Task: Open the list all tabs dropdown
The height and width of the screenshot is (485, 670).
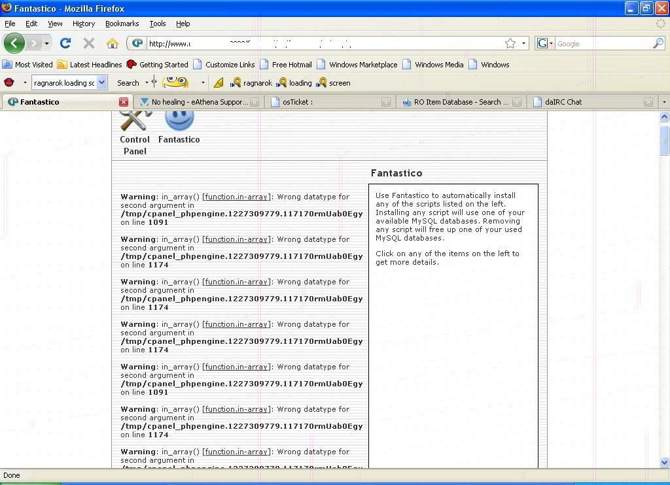Action: click(663, 102)
